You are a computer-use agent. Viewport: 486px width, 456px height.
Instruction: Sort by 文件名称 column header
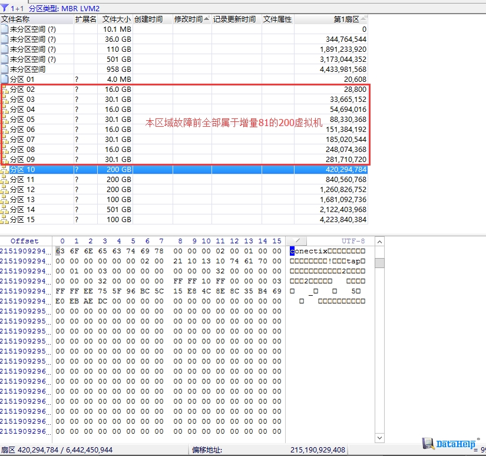click(37, 19)
